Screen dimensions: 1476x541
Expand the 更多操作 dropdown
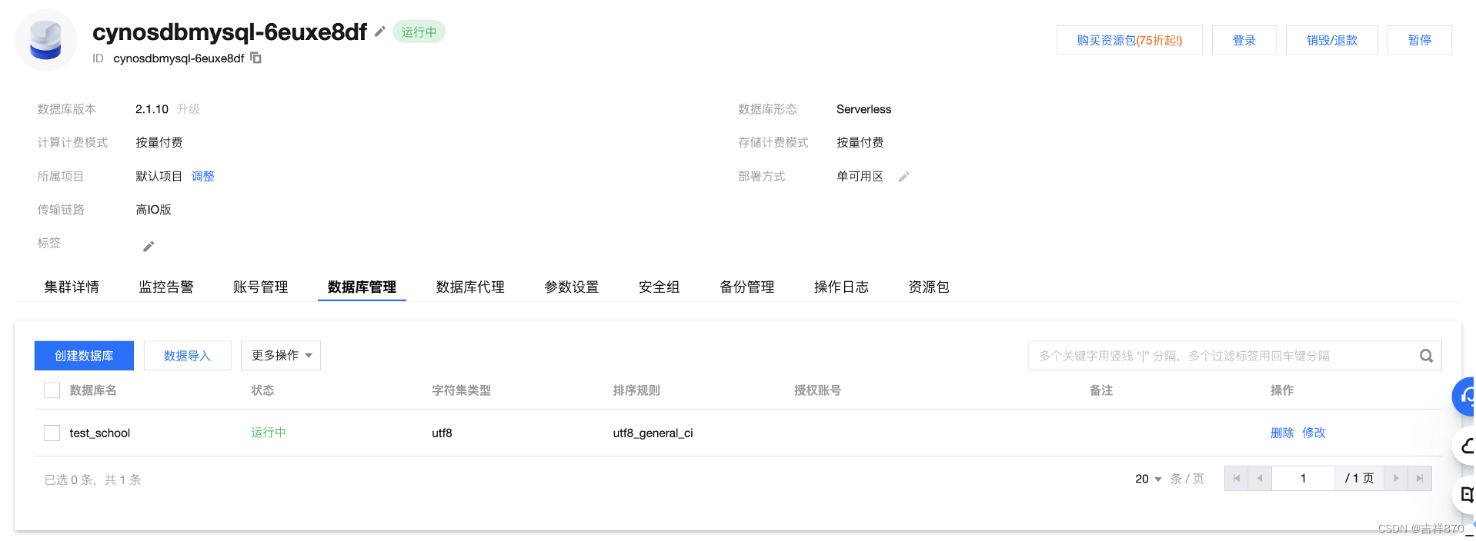coord(281,356)
